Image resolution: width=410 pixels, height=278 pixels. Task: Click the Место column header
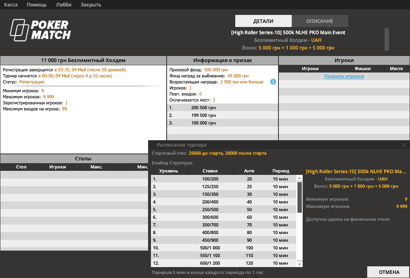[x=396, y=68]
